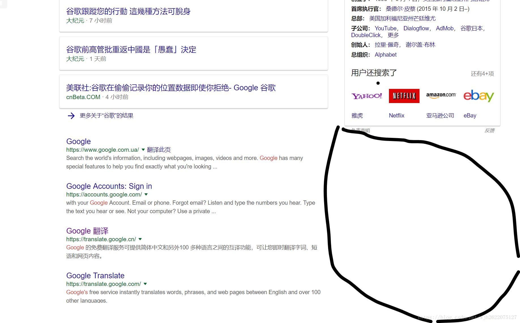Viewport: 520px width, 323px height.
Task: Open news headline 谷歌跟蹤您的行動 這幾種方法可脫身
Action: click(x=128, y=11)
